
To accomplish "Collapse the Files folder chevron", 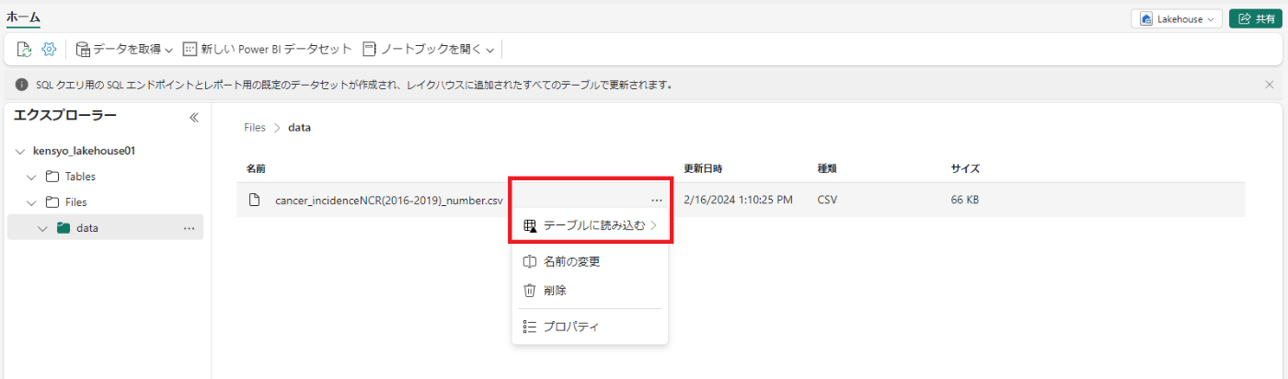I will point(32,202).
